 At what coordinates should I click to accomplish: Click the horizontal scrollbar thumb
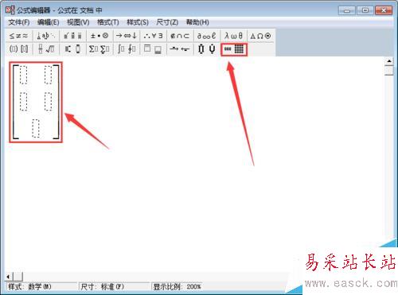click(18, 277)
